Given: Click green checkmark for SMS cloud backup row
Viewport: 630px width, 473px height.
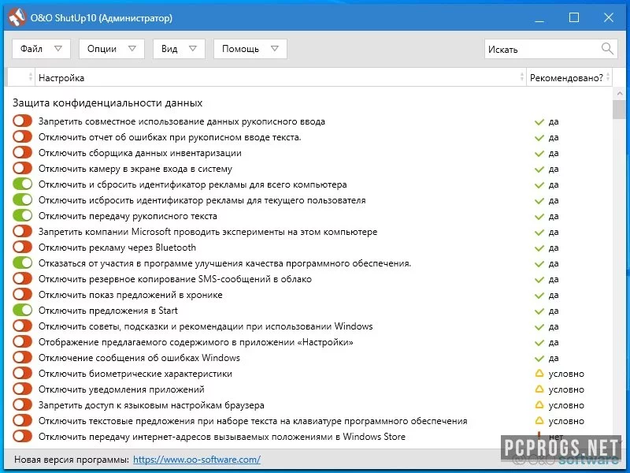Looking at the screenshot, I should pyautogui.click(x=539, y=280).
